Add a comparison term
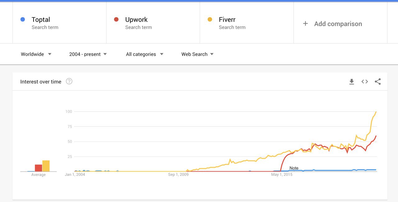Image resolution: width=398 pixels, height=202 pixels. point(338,24)
